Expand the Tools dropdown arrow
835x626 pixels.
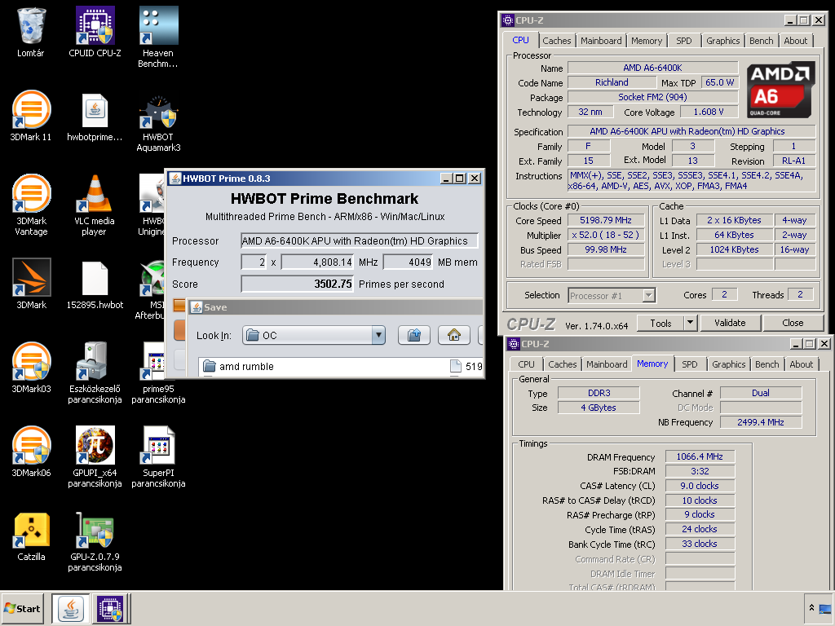click(690, 323)
